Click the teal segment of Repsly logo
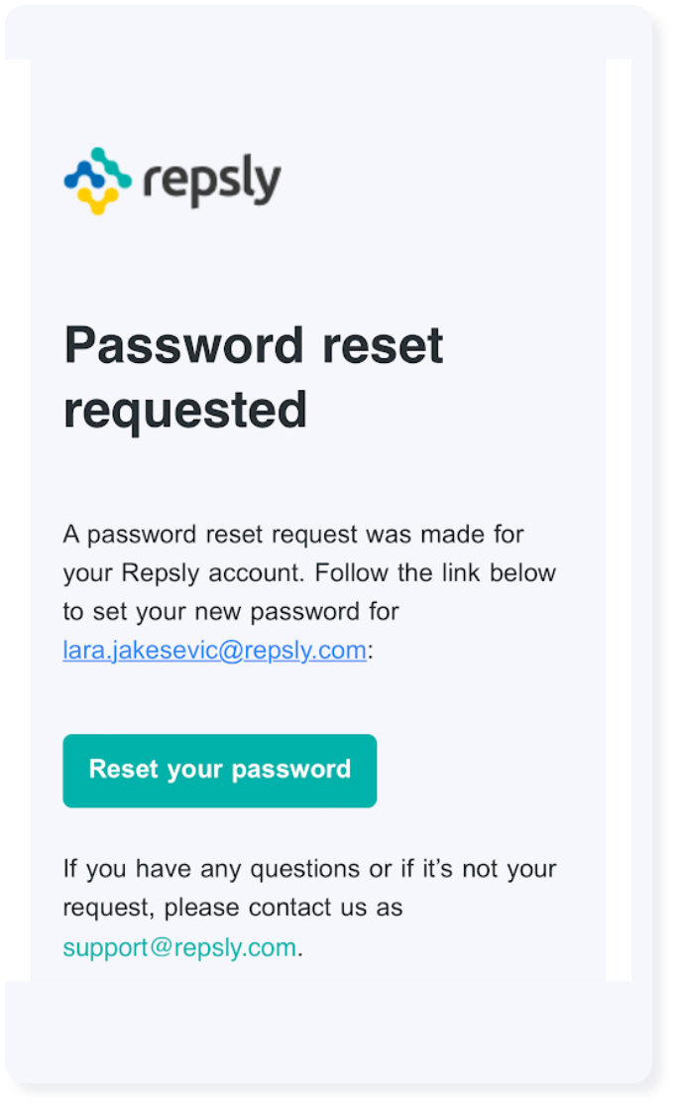Screen dimensions: 677x1108 113,167
